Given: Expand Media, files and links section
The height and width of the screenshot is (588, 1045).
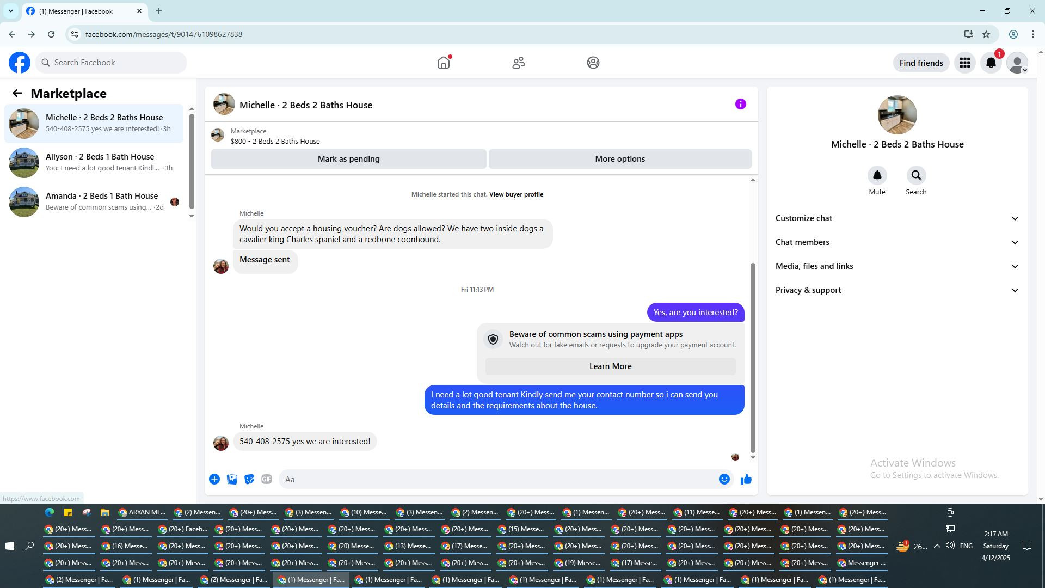Looking at the screenshot, I should tap(897, 266).
